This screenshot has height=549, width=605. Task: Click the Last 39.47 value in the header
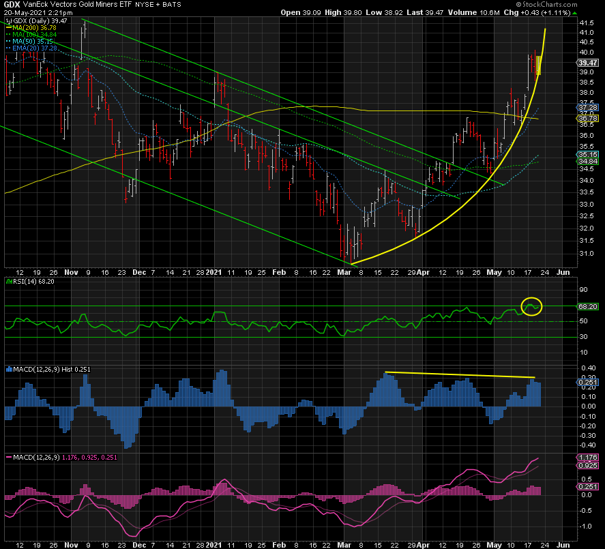point(425,13)
